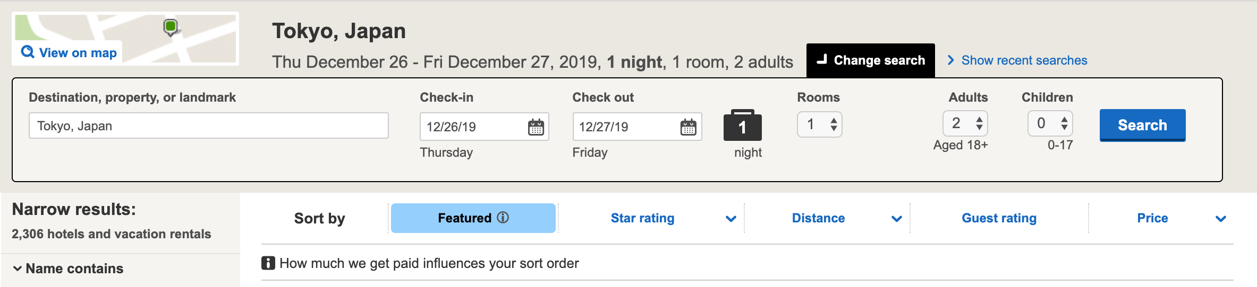Image resolution: width=1257 pixels, height=287 pixels.
Task: Click the Featured sort info icon
Action: pyautogui.click(x=503, y=218)
